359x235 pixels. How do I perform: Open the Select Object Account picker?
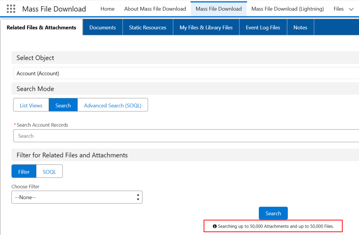point(186,73)
